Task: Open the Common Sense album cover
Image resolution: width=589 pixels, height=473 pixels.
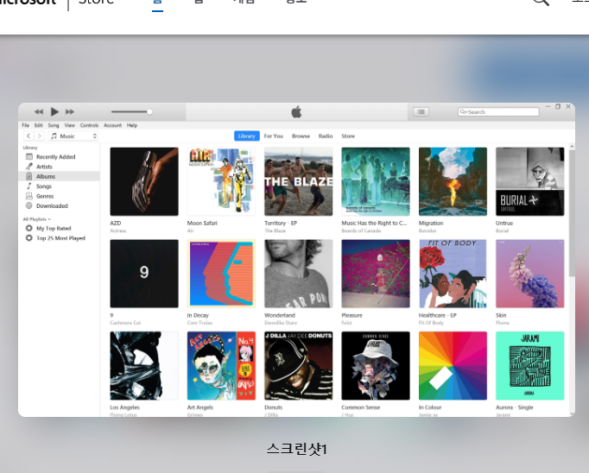Action: (376, 366)
